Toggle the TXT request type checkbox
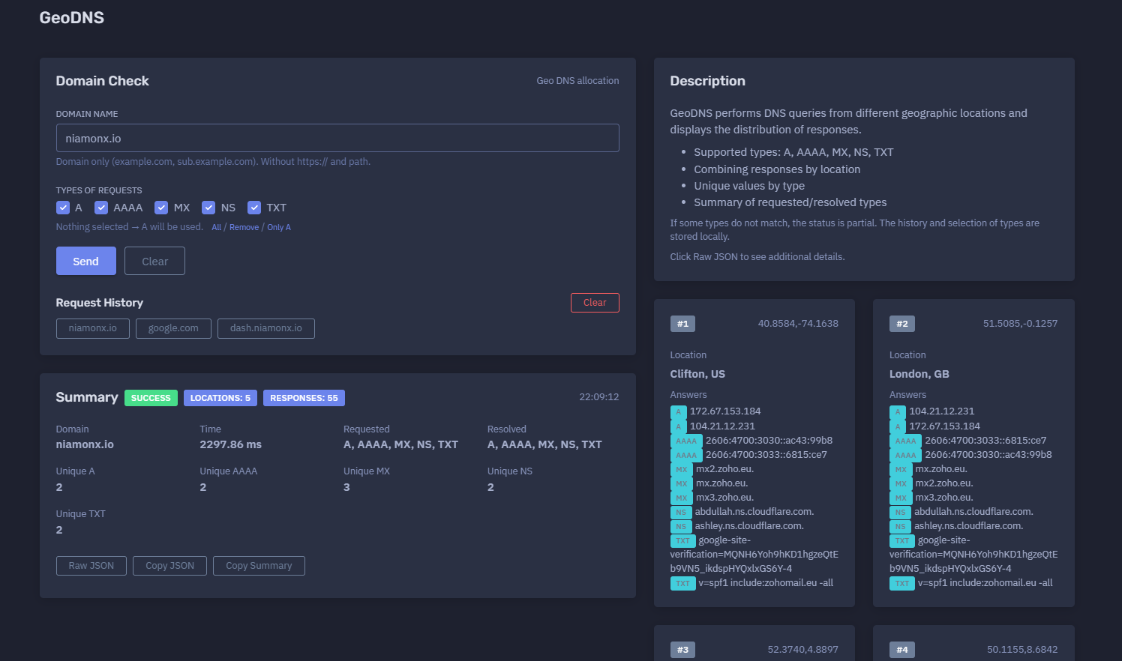Screen dimensions: 1122x661 (x=254, y=208)
